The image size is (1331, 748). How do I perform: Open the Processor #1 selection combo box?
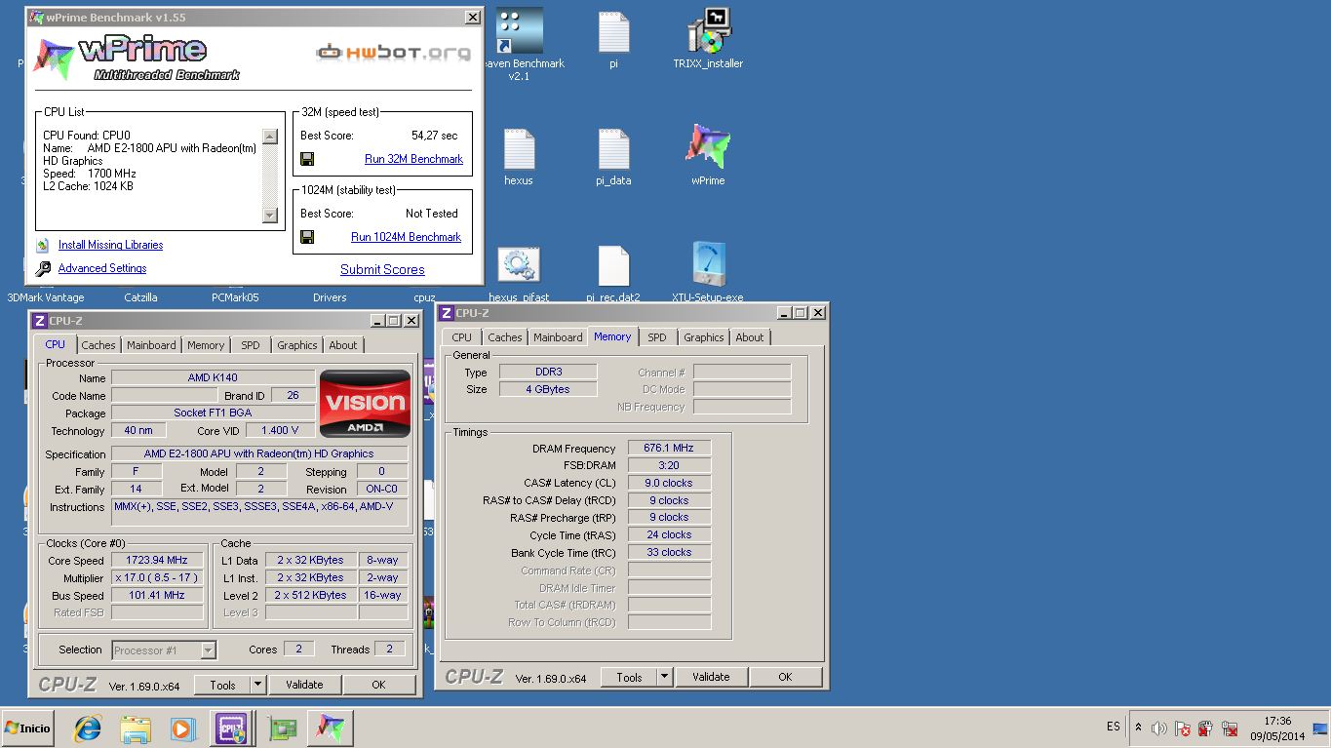point(164,650)
